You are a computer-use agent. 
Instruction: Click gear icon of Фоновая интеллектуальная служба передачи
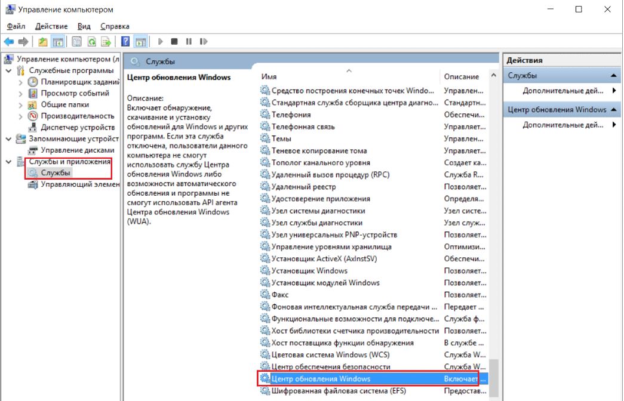coord(265,306)
